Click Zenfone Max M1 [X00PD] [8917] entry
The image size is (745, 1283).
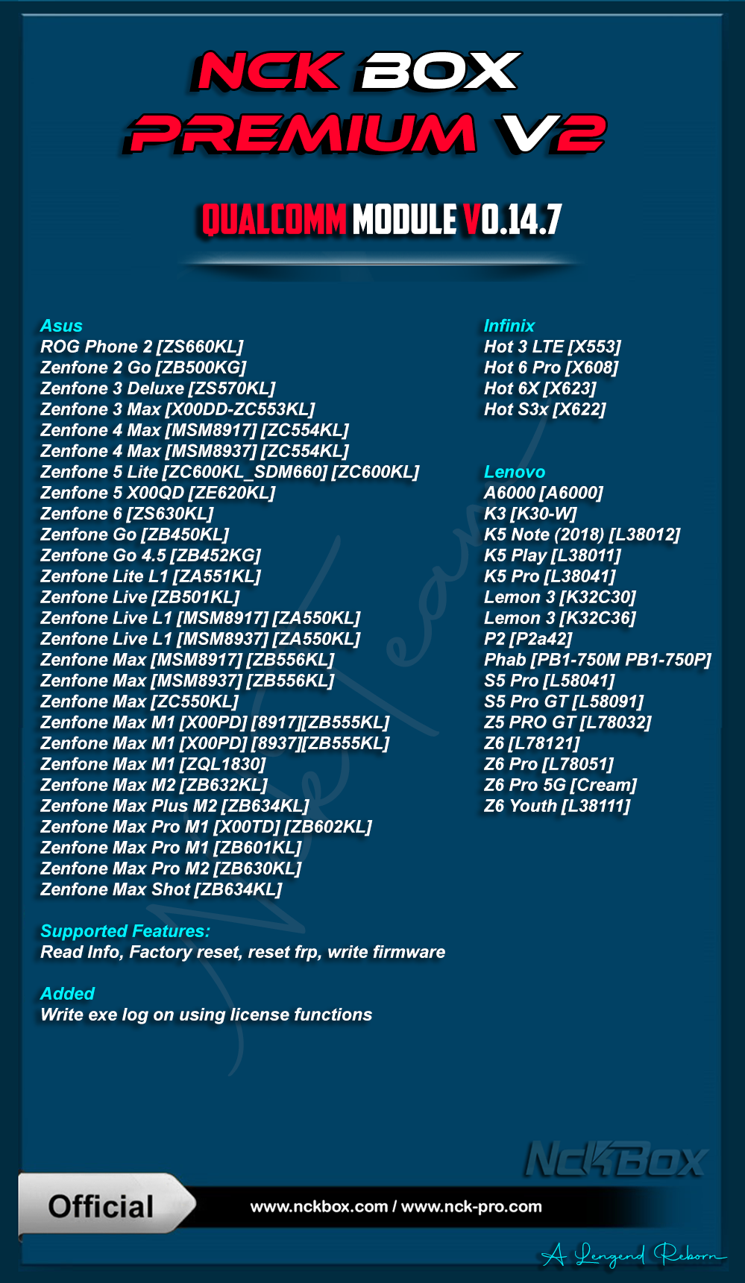215,722
